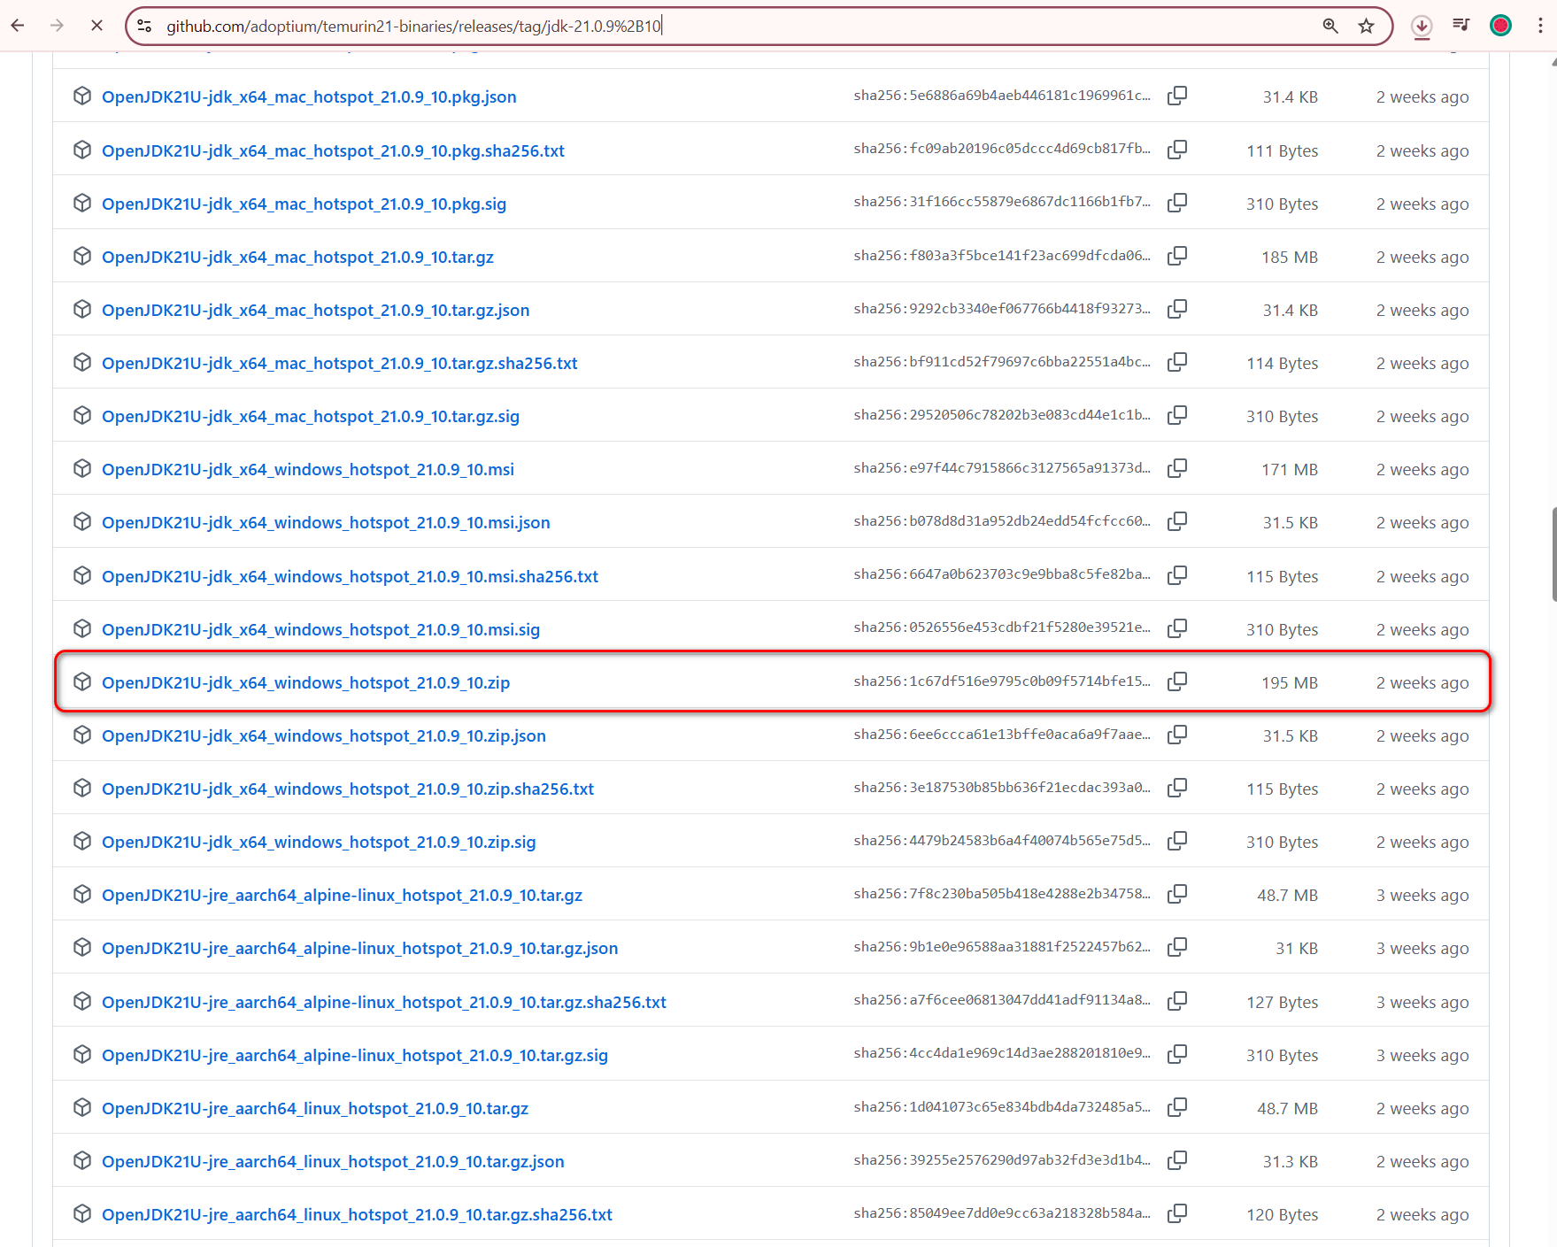Copy sha256 for x64_mac tar.gz.json

pos(1177,309)
